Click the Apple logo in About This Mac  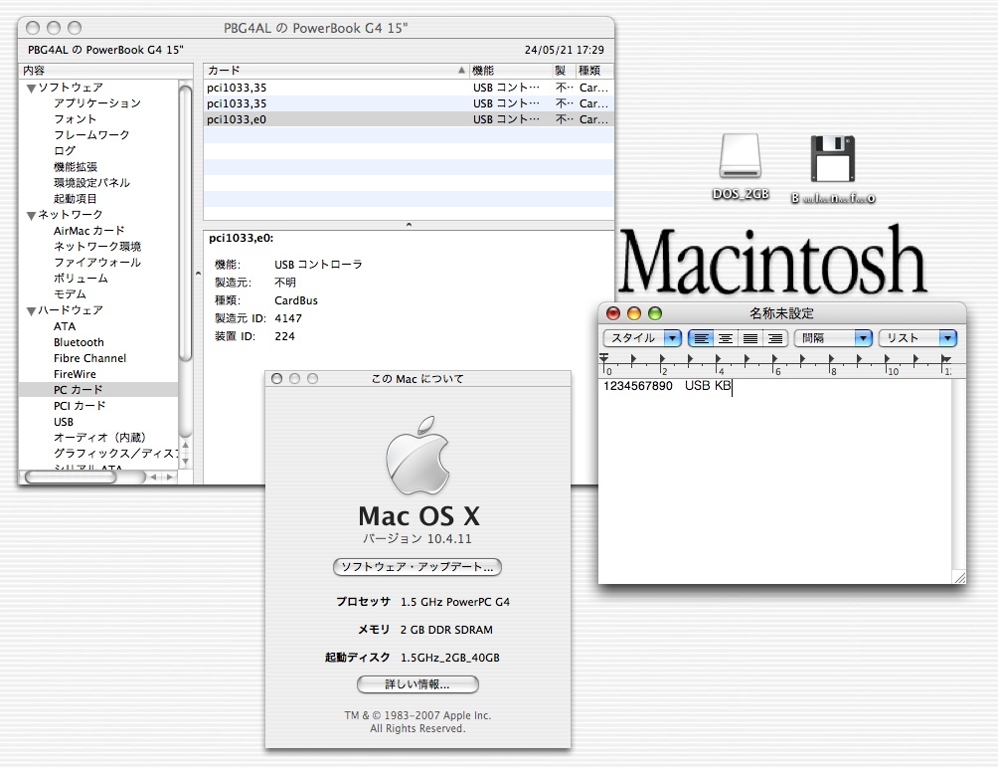(x=417, y=456)
